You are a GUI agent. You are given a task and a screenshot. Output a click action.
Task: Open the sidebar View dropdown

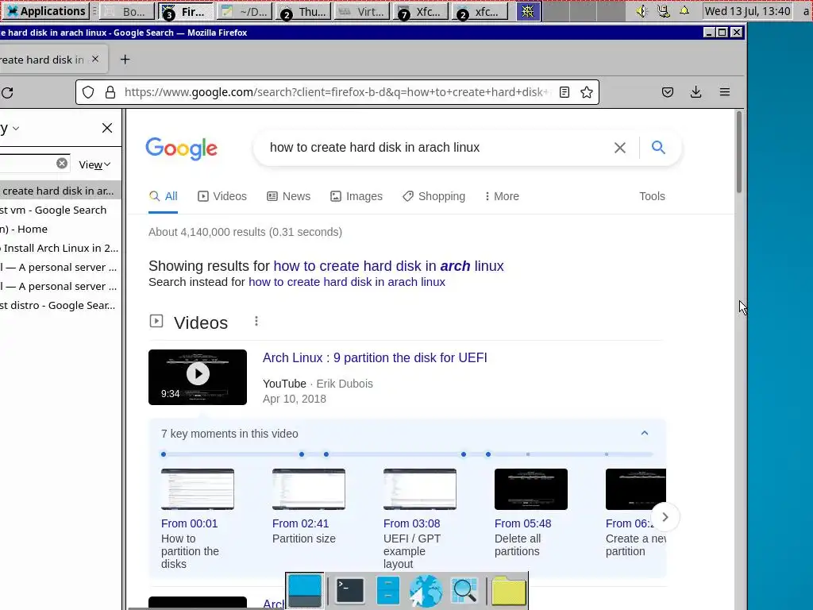point(94,164)
